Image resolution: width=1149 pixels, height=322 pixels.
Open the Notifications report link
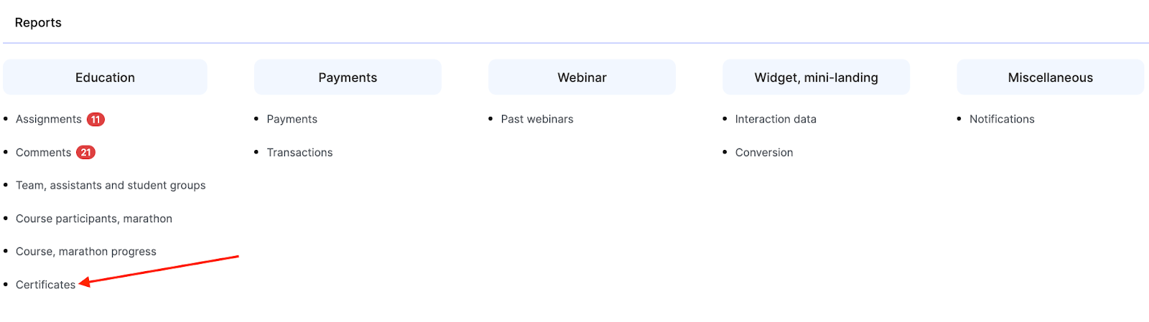(x=1002, y=119)
